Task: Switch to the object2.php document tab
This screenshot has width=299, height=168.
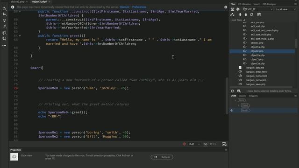Action: coord(18,2)
